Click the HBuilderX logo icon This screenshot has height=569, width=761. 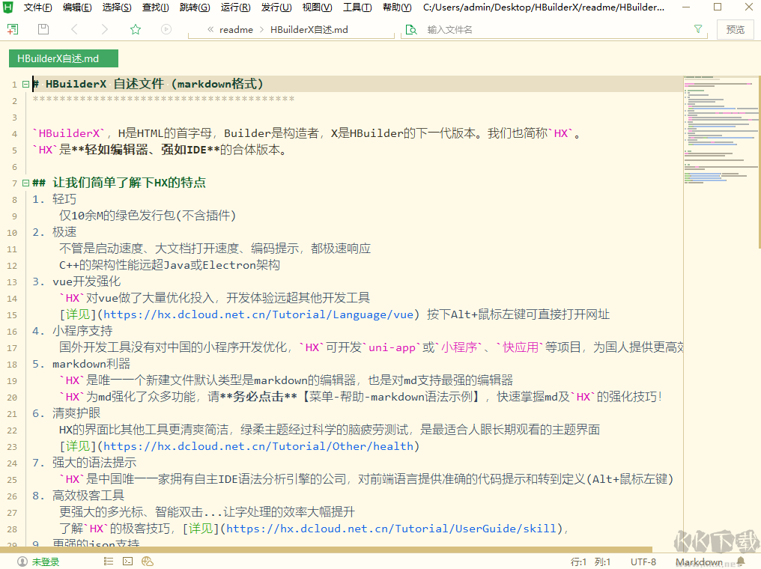(x=7, y=7)
